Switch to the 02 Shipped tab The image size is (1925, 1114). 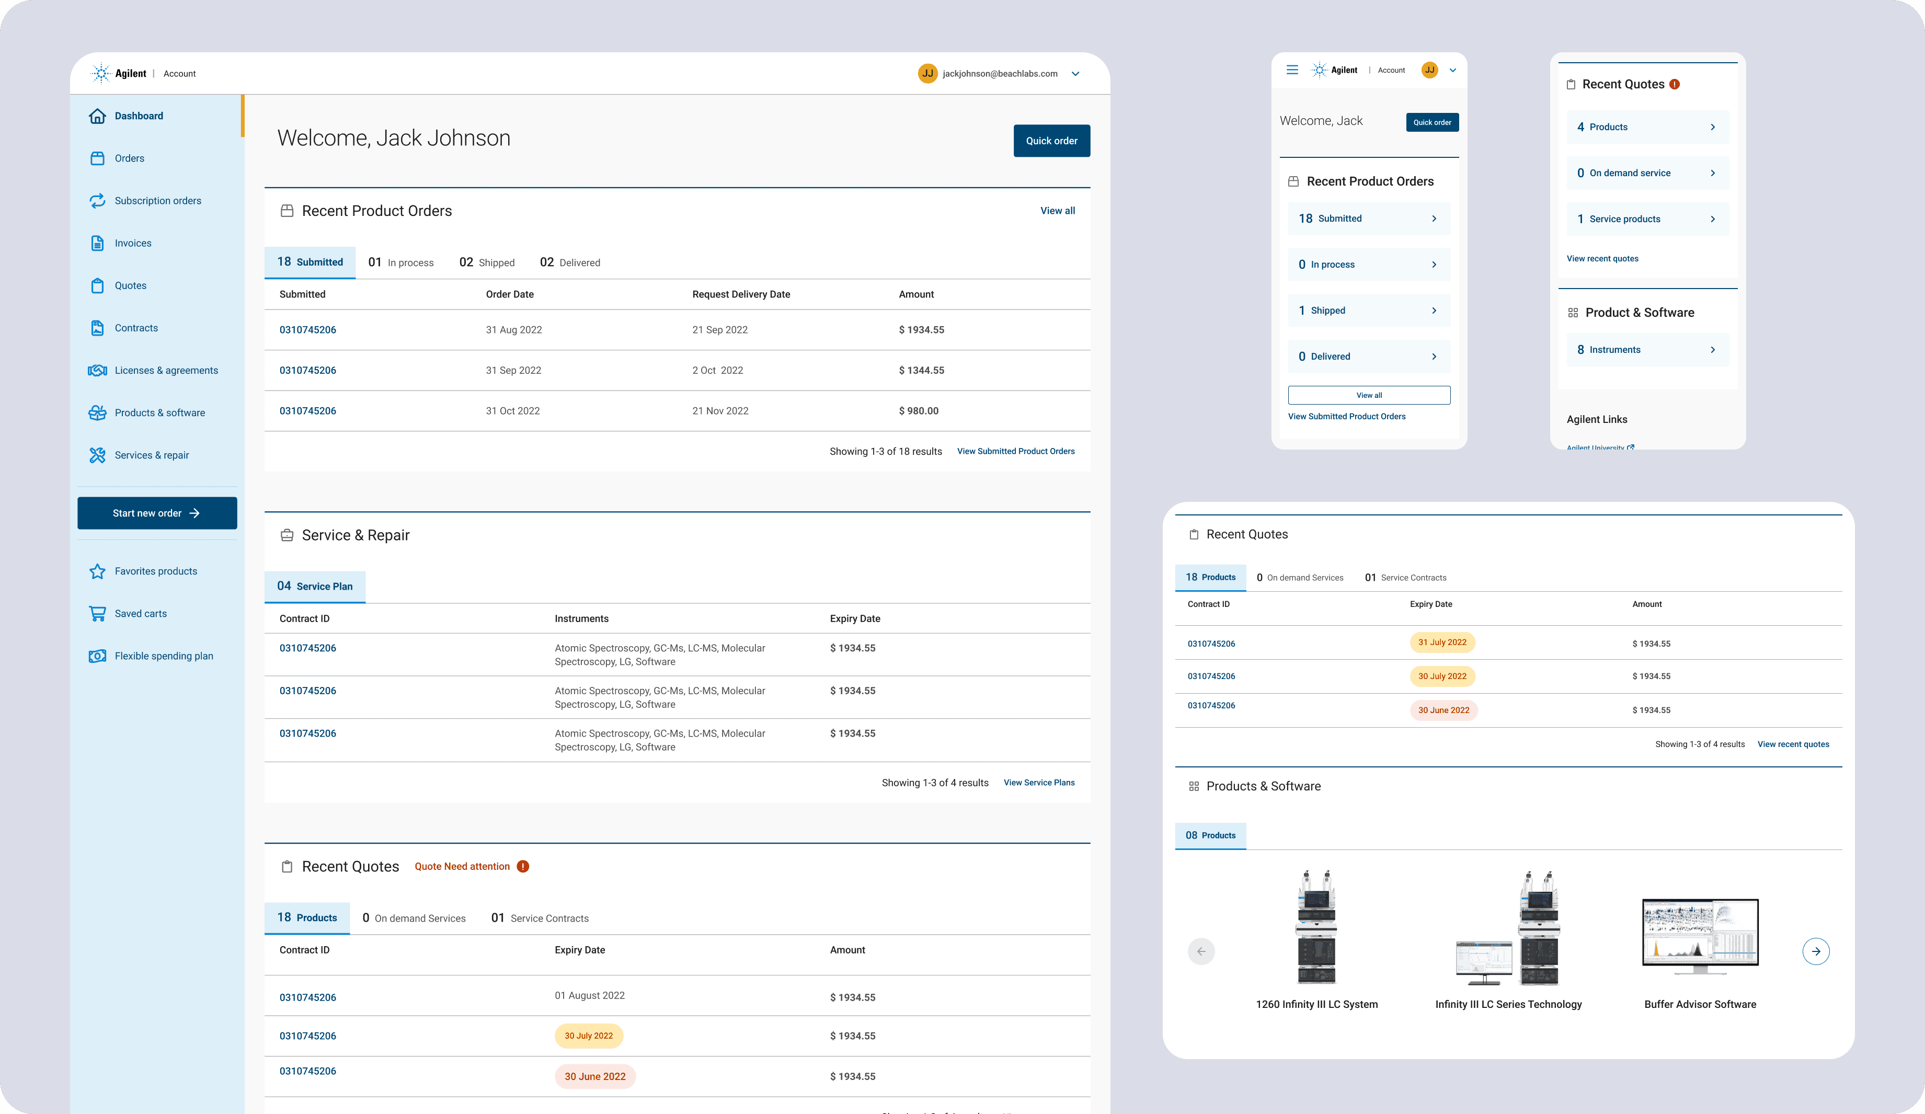487,262
